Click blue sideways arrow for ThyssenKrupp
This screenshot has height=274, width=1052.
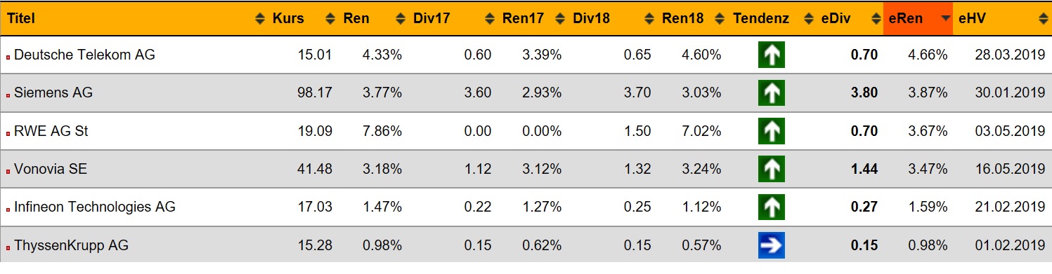tap(771, 245)
